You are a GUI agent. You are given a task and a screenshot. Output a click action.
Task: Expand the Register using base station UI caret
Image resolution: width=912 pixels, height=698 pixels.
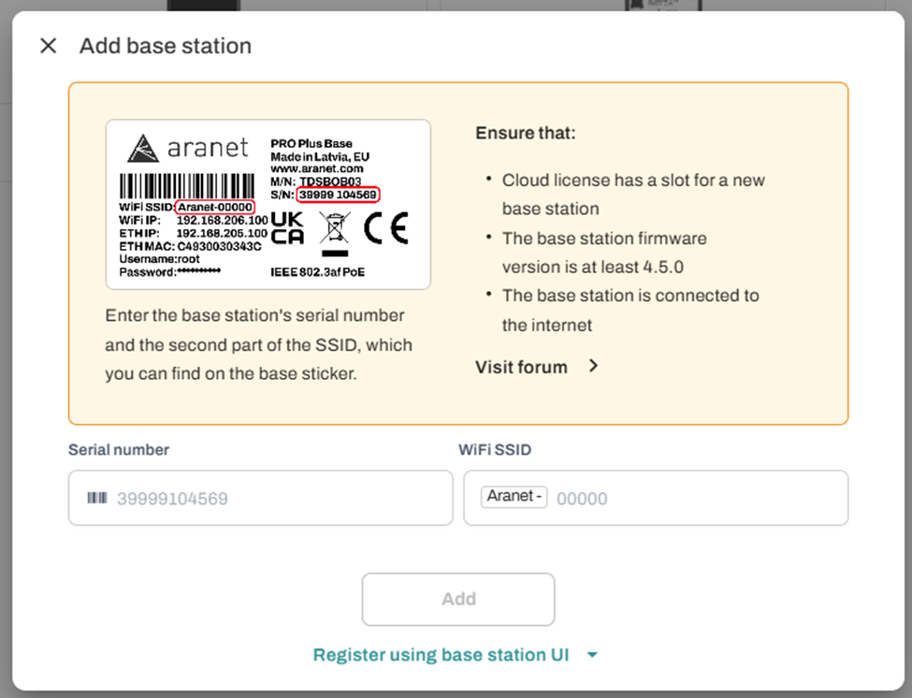pyautogui.click(x=592, y=655)
